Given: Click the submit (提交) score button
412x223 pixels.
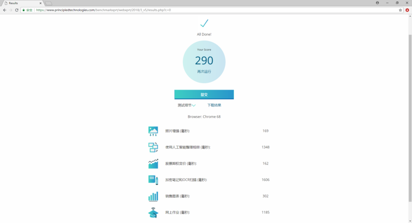Looking at the screenshot, I should 204,95.
